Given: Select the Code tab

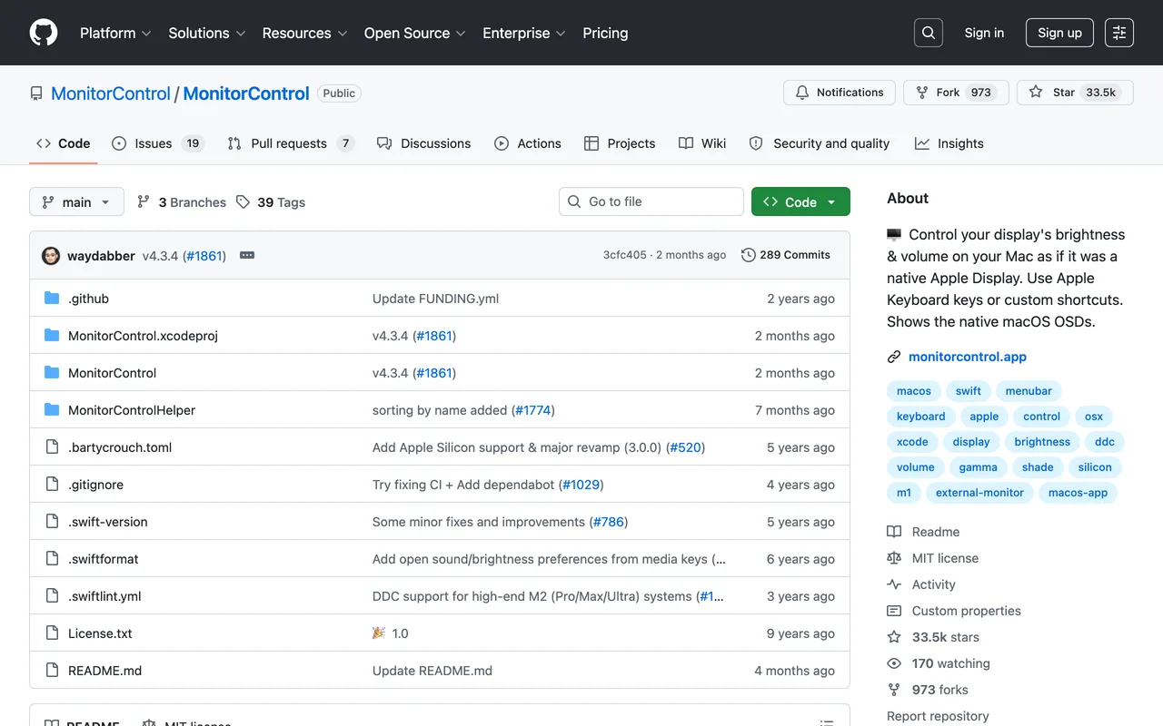Looking at the screenshot, I should (x=64, y=143).
